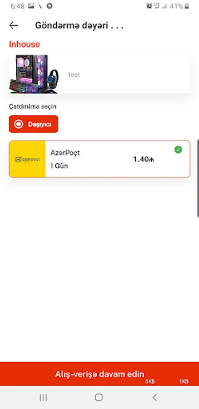Viewport: 199px width, 409px height.
Task: Tap the test product name text
Action: 74,75
